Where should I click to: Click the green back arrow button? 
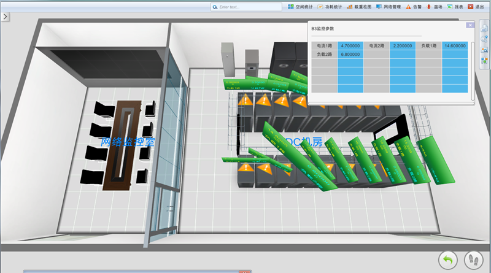tap(448, 260)
